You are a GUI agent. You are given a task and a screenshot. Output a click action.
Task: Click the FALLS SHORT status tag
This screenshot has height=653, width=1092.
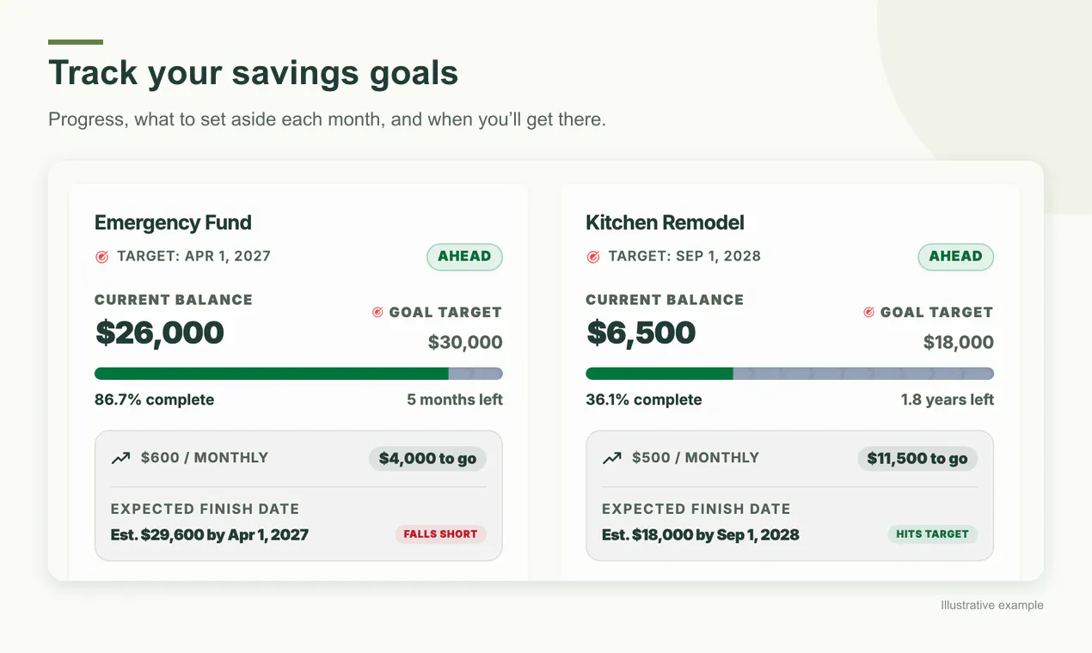pyautogui.click(x=440, y=534)
